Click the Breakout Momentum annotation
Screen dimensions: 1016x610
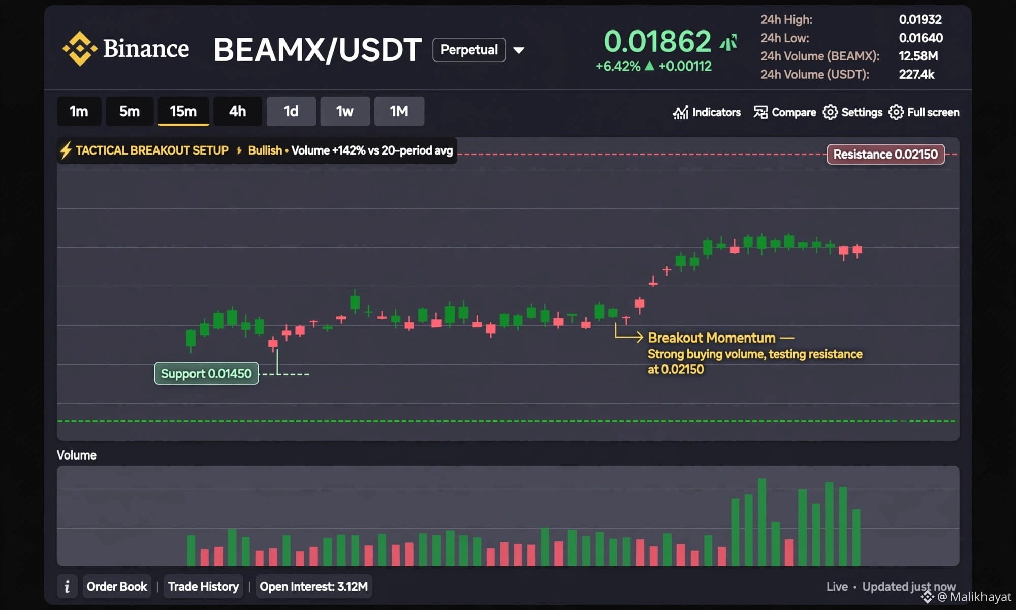point(754,353)
